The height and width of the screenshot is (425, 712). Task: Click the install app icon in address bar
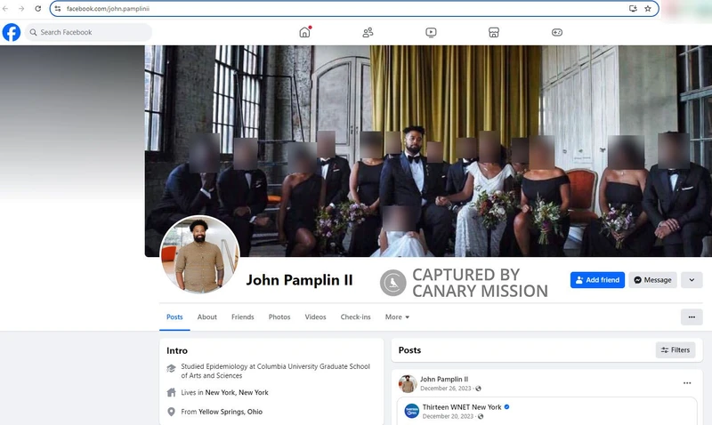point(633,9)
